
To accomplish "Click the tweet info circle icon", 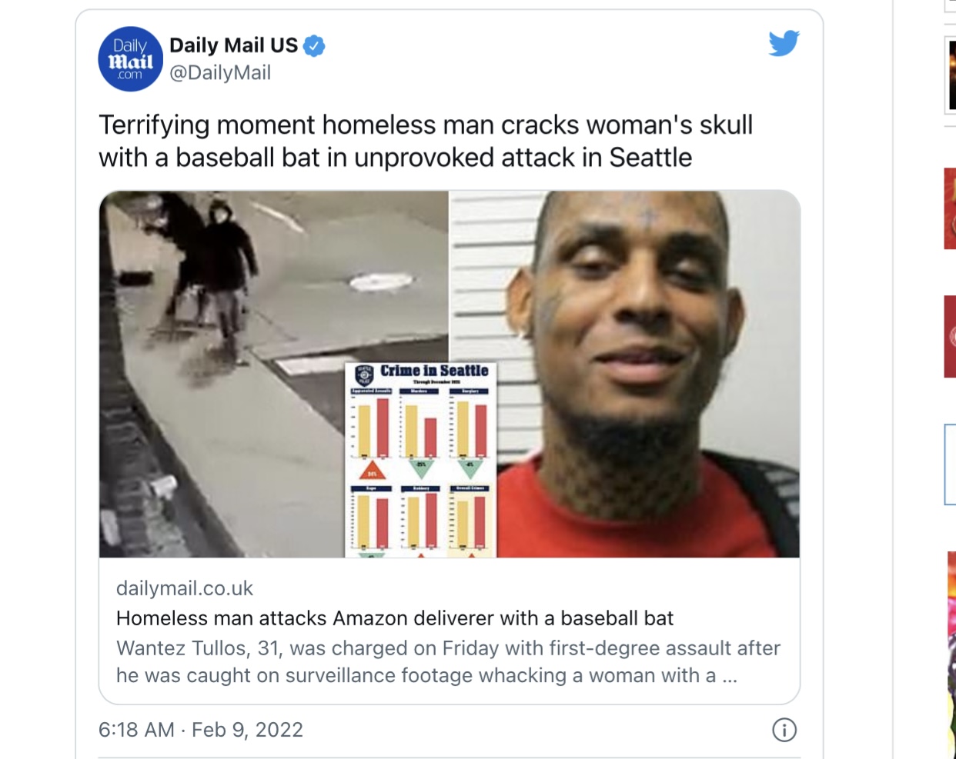I will 784,730.
